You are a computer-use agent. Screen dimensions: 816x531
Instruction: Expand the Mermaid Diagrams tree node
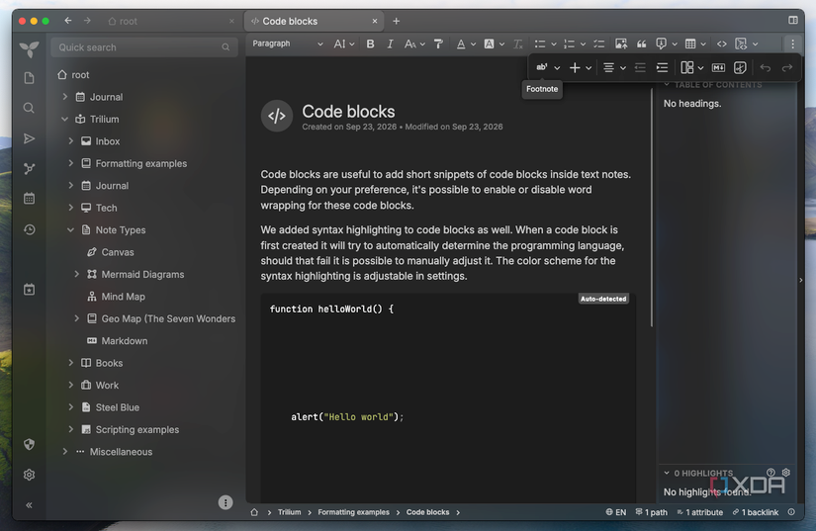point(76,274)
